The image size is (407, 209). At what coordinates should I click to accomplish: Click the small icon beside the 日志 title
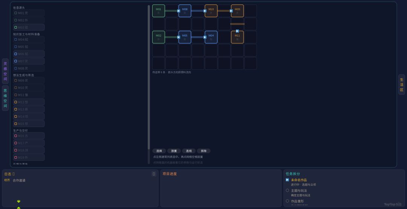(x=14, y=174)
